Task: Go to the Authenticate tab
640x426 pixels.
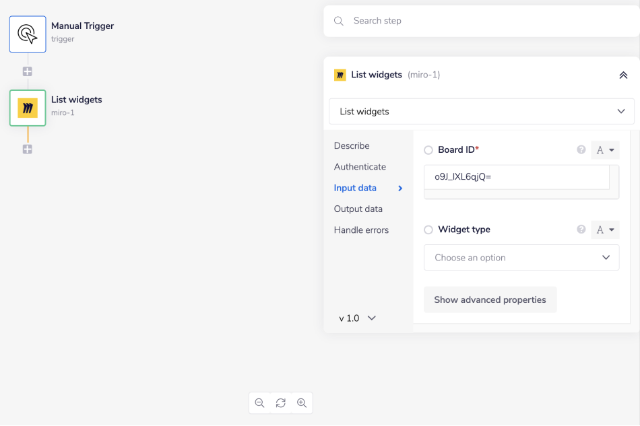Action: [360, 167]
